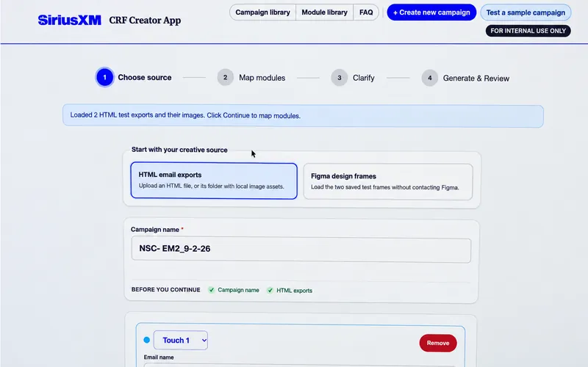This screenshot has height=367, width=588.
Task: Open the Touch 1 dropdown
Action: 181,340
